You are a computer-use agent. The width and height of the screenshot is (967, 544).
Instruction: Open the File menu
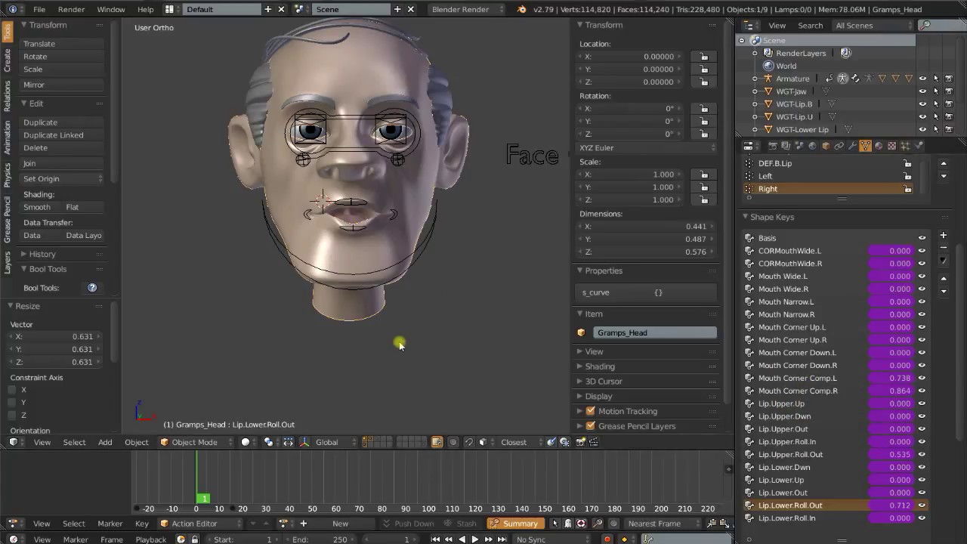click(x=39, y=9)
